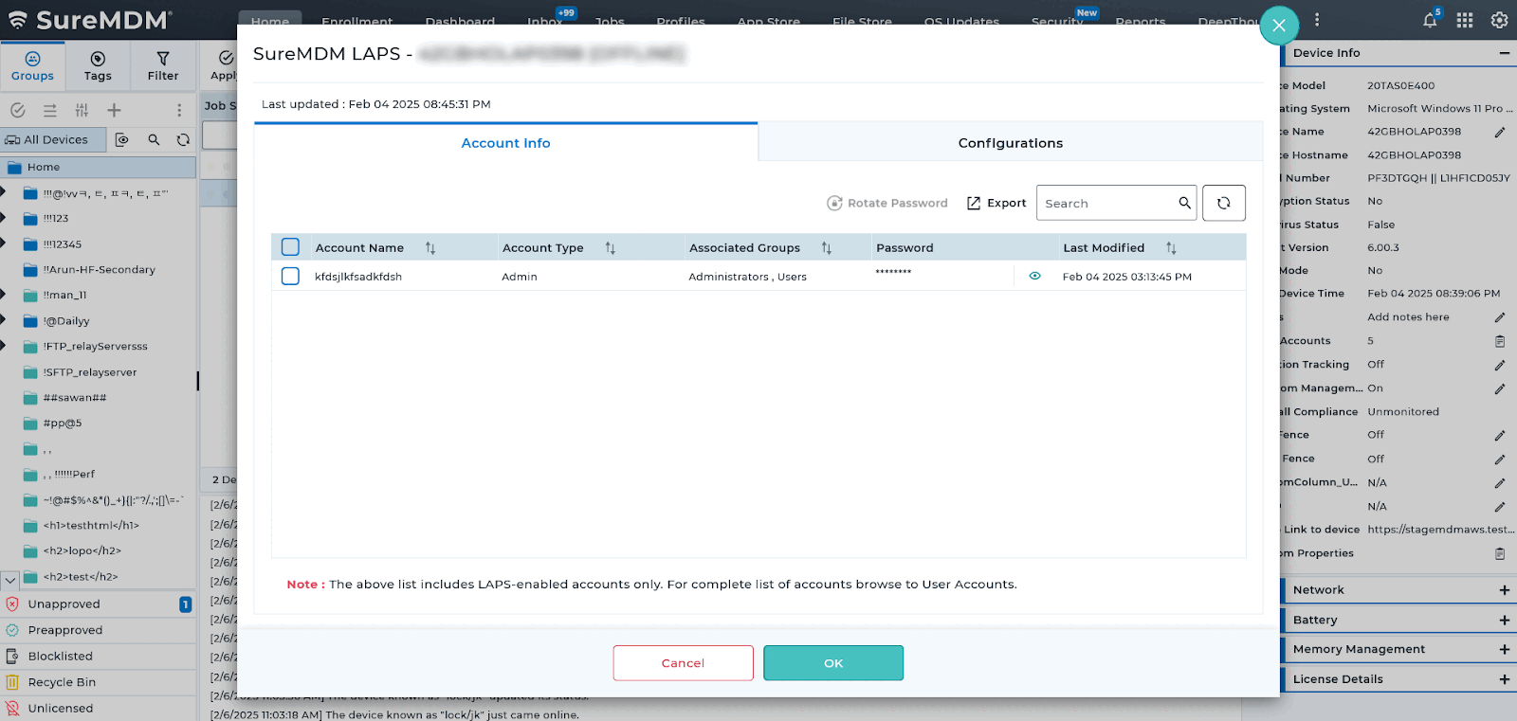Close the LAPS dialog with X
Viewport: 1517px width, 721px height.
[x=1279, y=26]
